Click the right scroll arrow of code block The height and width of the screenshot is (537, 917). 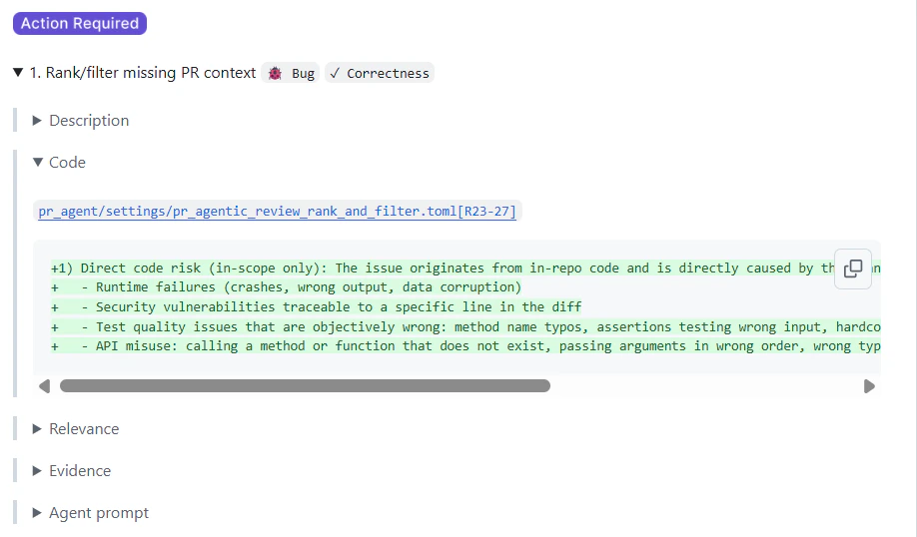(869, 386)
